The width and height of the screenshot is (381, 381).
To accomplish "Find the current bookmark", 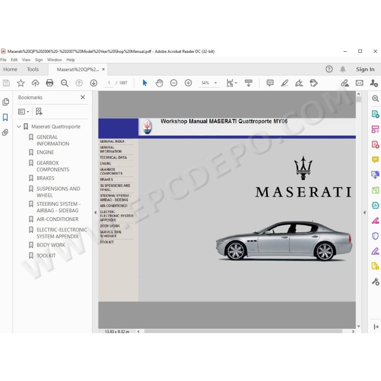I will click(x=39, y=112).
